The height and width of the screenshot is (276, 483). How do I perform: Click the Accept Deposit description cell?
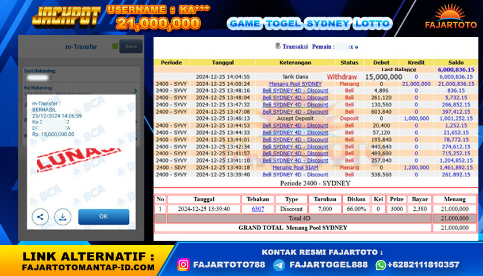(295, 118)
